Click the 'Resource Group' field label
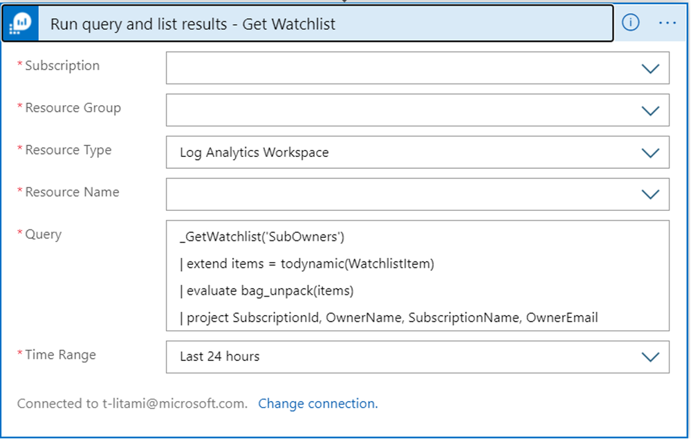The width and height of the screenshot is (691, 439). 73,108
